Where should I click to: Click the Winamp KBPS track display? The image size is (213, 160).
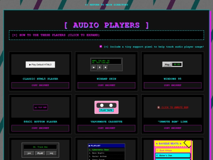(x=106, y=62)
